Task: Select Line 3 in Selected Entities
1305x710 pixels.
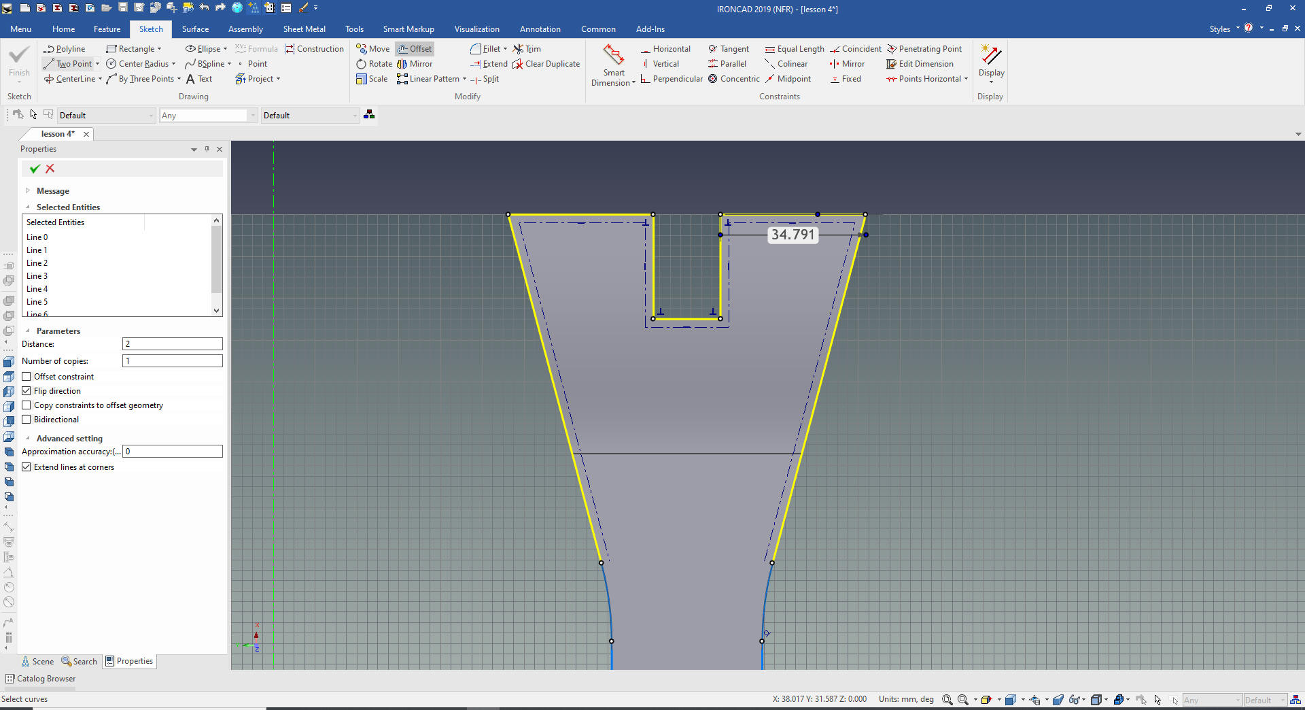Action: coord(37,276)
